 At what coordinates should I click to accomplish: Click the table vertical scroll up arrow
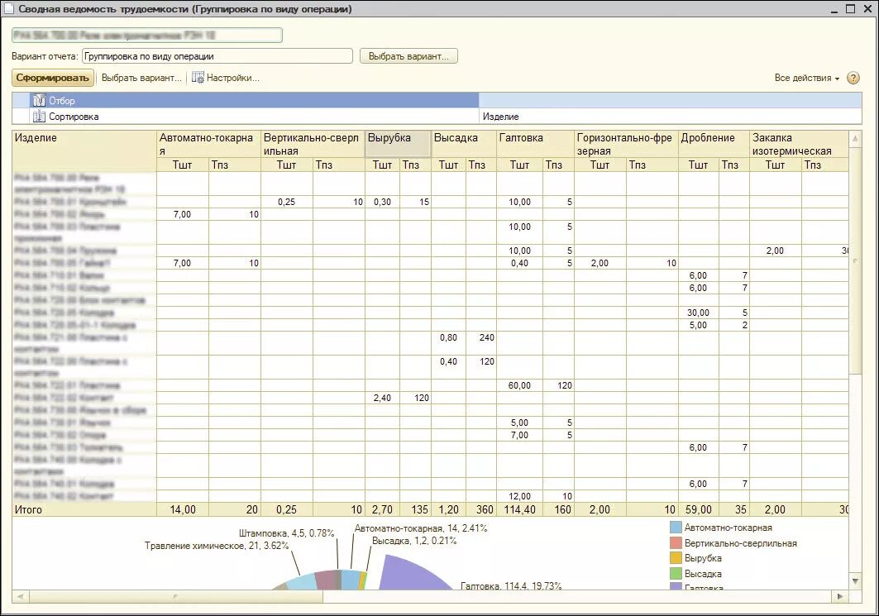pos(856,138)
